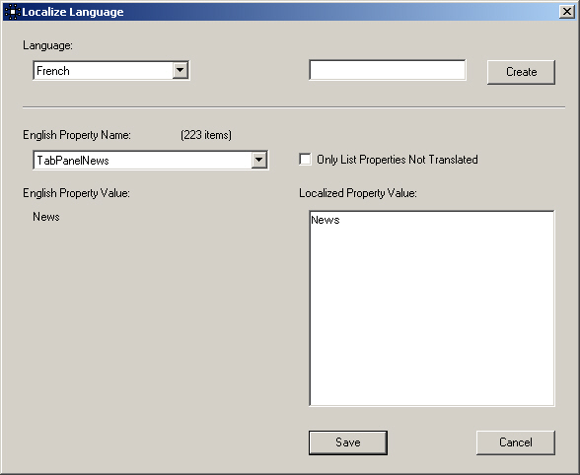Open the French language dropdown arrow
This screenshot has width=580, height=475.
click(x=180, y=70)
